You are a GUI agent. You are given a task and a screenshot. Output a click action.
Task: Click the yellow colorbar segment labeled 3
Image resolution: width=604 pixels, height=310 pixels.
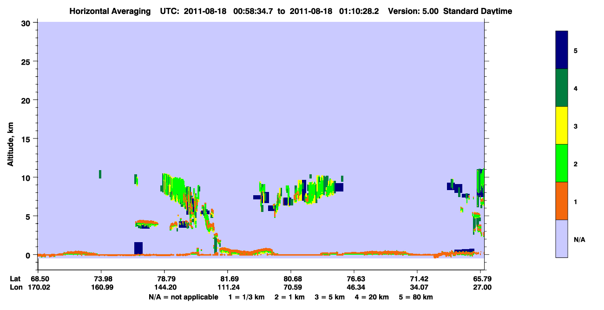(562, 125)
